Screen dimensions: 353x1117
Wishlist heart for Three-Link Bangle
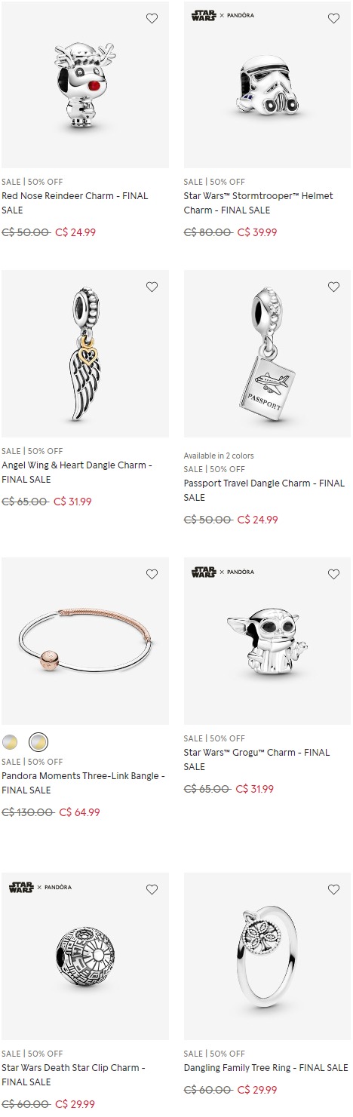152,574
